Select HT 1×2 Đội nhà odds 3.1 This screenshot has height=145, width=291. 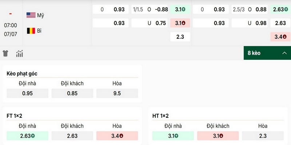[173, 136]
